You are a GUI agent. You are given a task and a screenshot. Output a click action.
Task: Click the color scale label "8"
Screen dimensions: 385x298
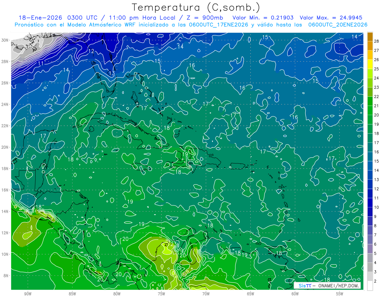point(375,226)
